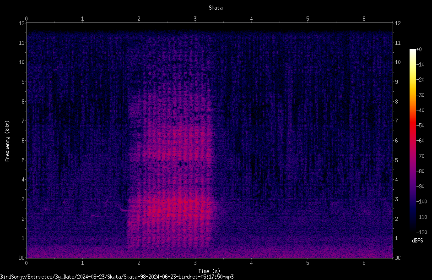Click the -100 label on dBFS scale
Viewport: 432px width, 280px height.
click(421, 202)
